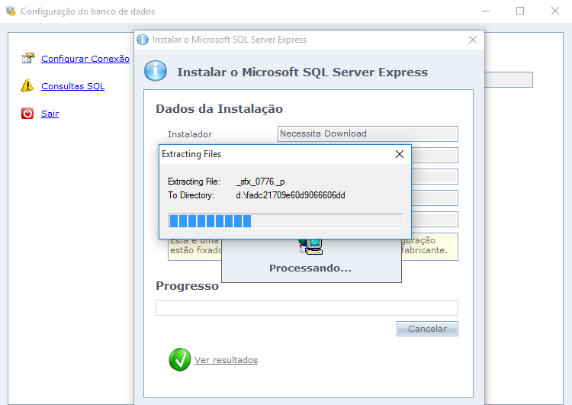Open the Consultas SQL link
Image resolution: width=572 pixels, height=405 pixels.
click(73, 86)
